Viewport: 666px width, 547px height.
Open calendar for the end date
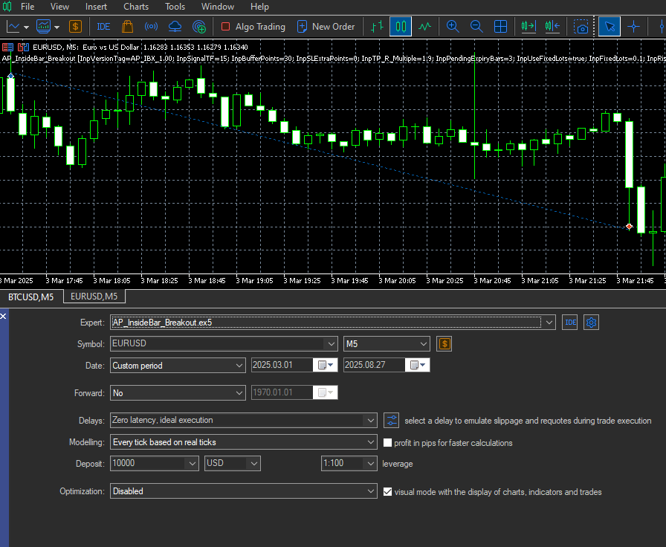tap(418, 365)
